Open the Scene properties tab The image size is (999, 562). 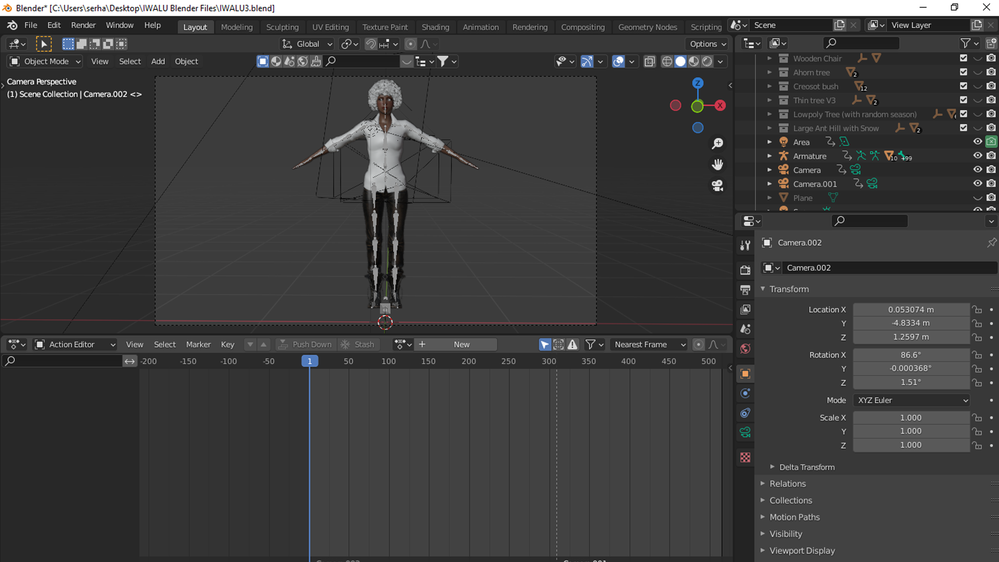click(x=745, y=329)
